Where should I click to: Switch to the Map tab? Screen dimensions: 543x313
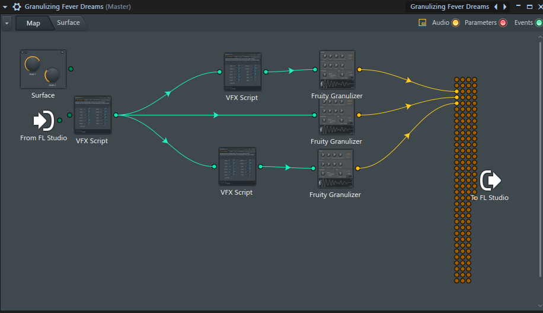33,23
